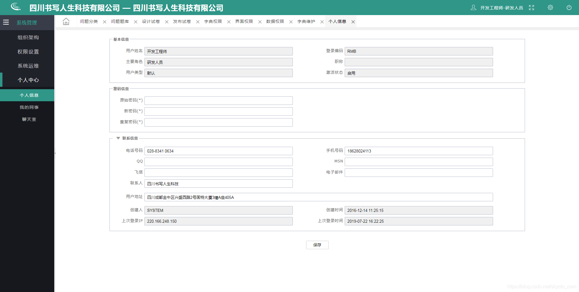The image size is (579, 292).
Task: Close the 发布试卷 tab
Action: 198,22
